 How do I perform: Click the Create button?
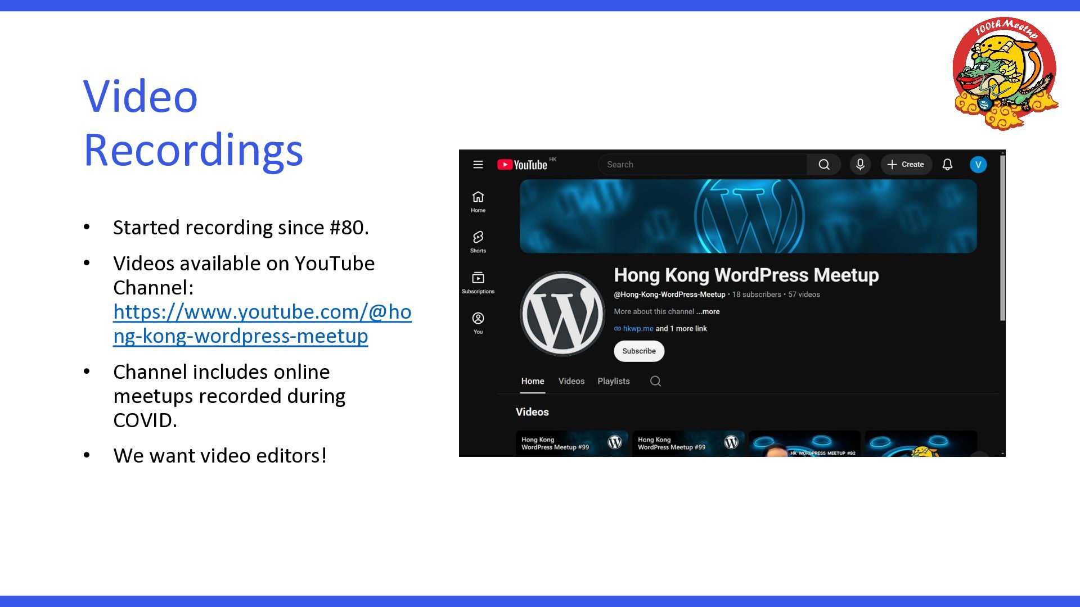pos(906,165)
